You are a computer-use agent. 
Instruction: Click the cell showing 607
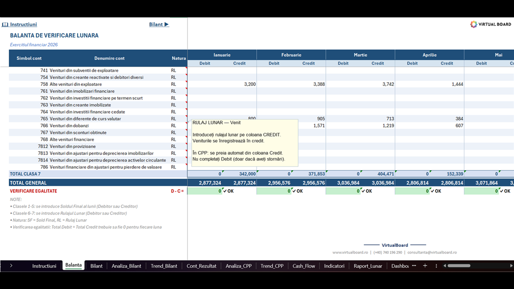coord(447,126)
